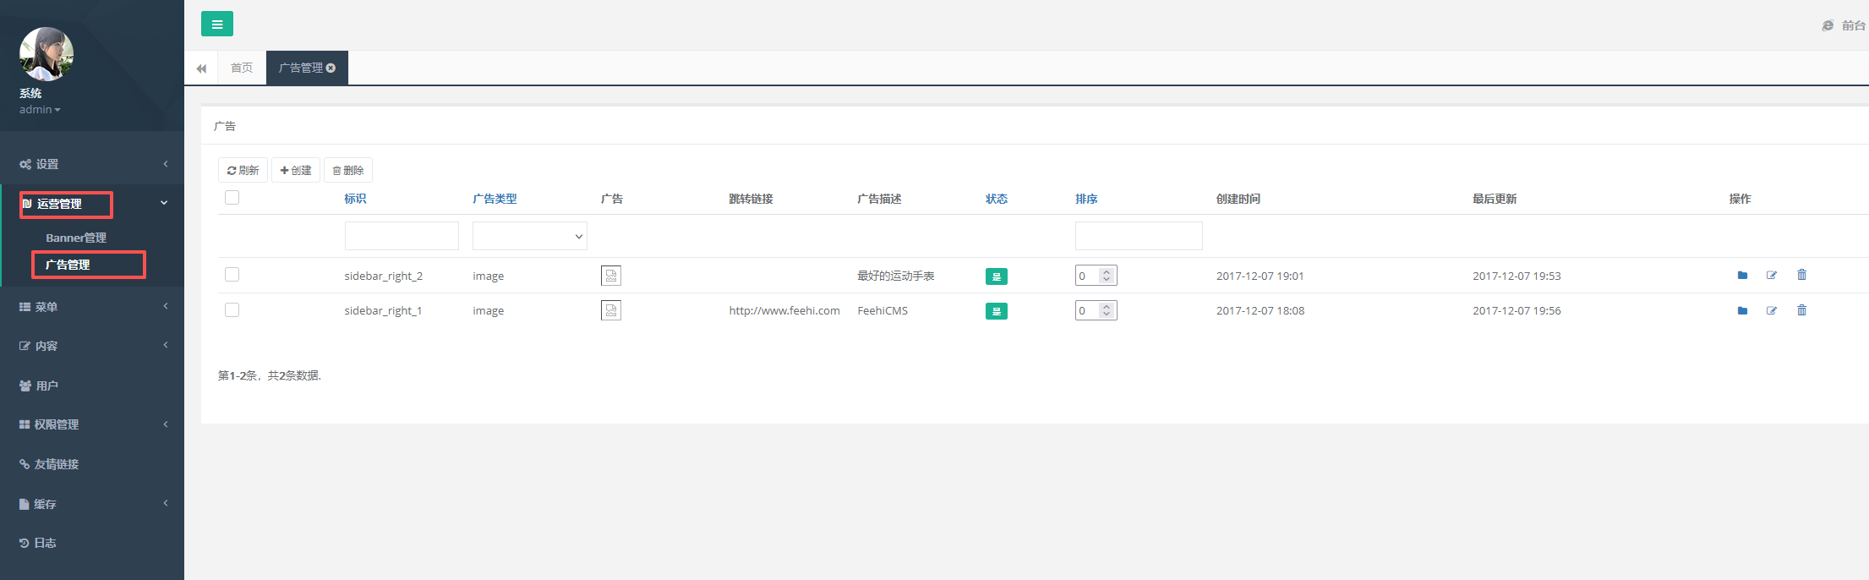Expand the 设置 sidebar menu
The height and width of the screenshot is (580, 1869).
[x=92, y=164]
